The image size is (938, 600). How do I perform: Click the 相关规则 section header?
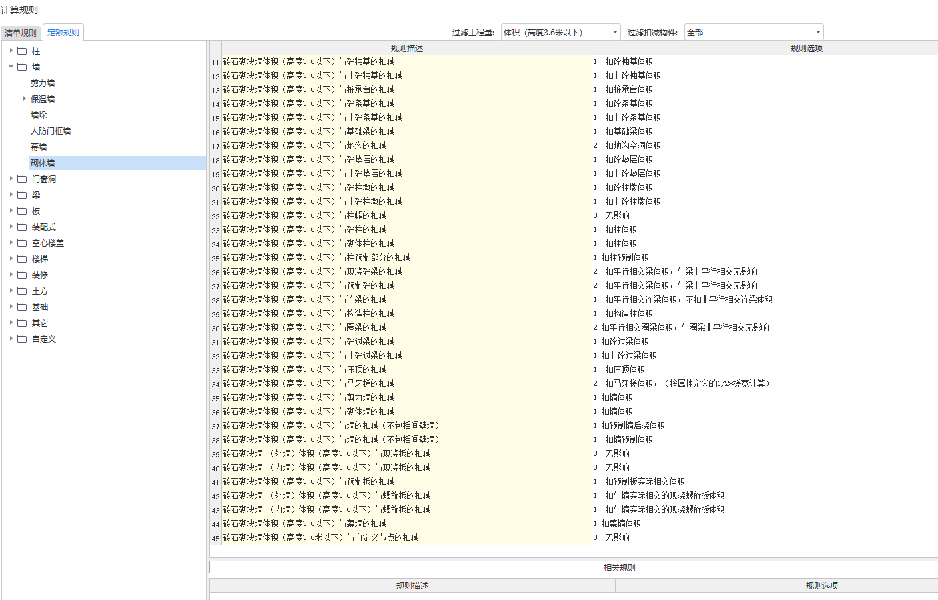(574, 567)
